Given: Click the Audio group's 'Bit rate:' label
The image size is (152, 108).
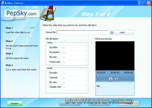Looking at the screenshot, I should (x=53, y=82).
